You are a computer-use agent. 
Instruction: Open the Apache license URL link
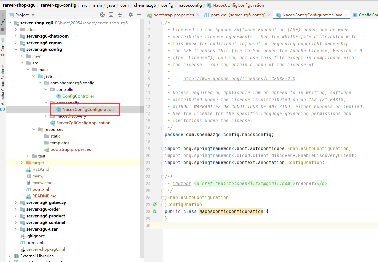tap(239, 79)
